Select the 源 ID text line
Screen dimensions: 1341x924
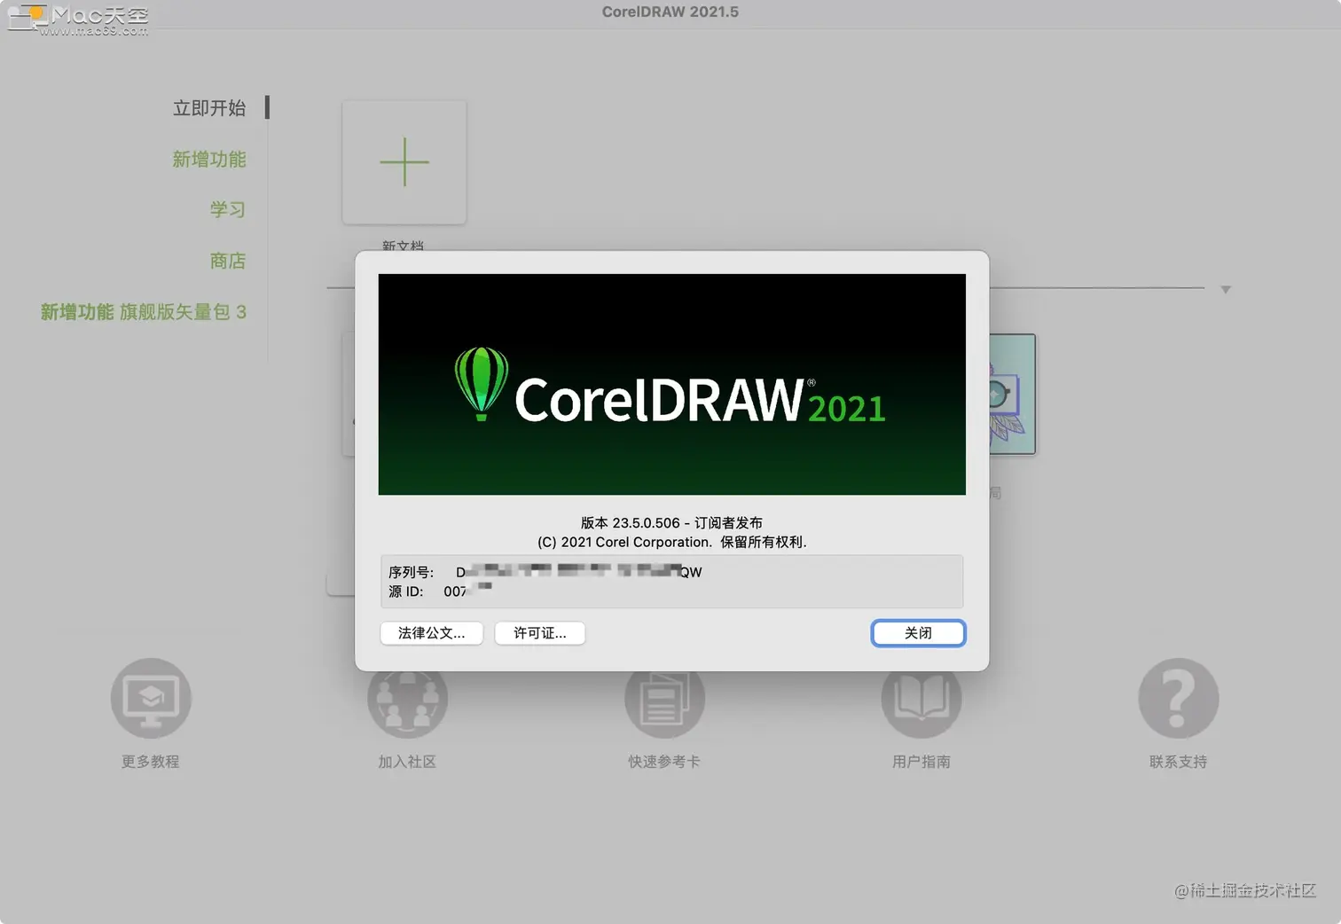(440, 591)
